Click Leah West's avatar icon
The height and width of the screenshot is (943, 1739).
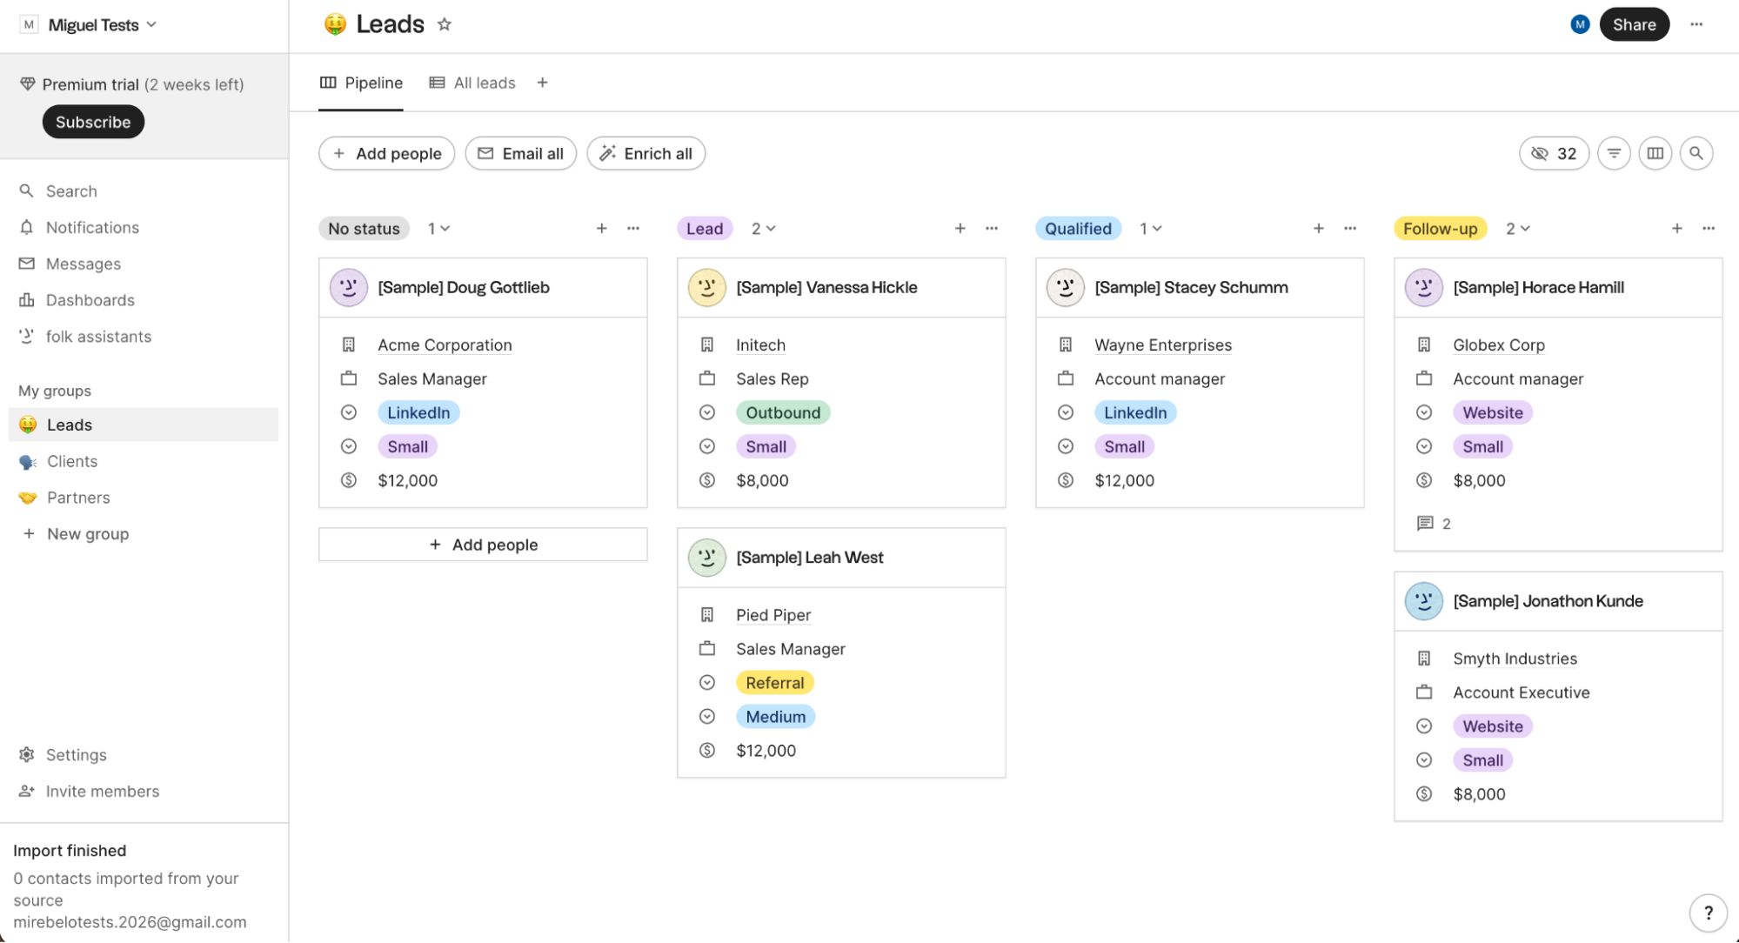pyautogui.click(x=707, y=558)
